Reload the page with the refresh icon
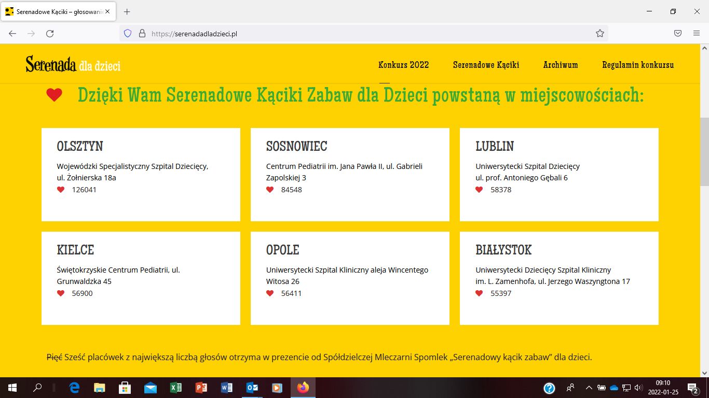Image resolution: width=709 pixels, height=398 pixels. click(50, 33)
